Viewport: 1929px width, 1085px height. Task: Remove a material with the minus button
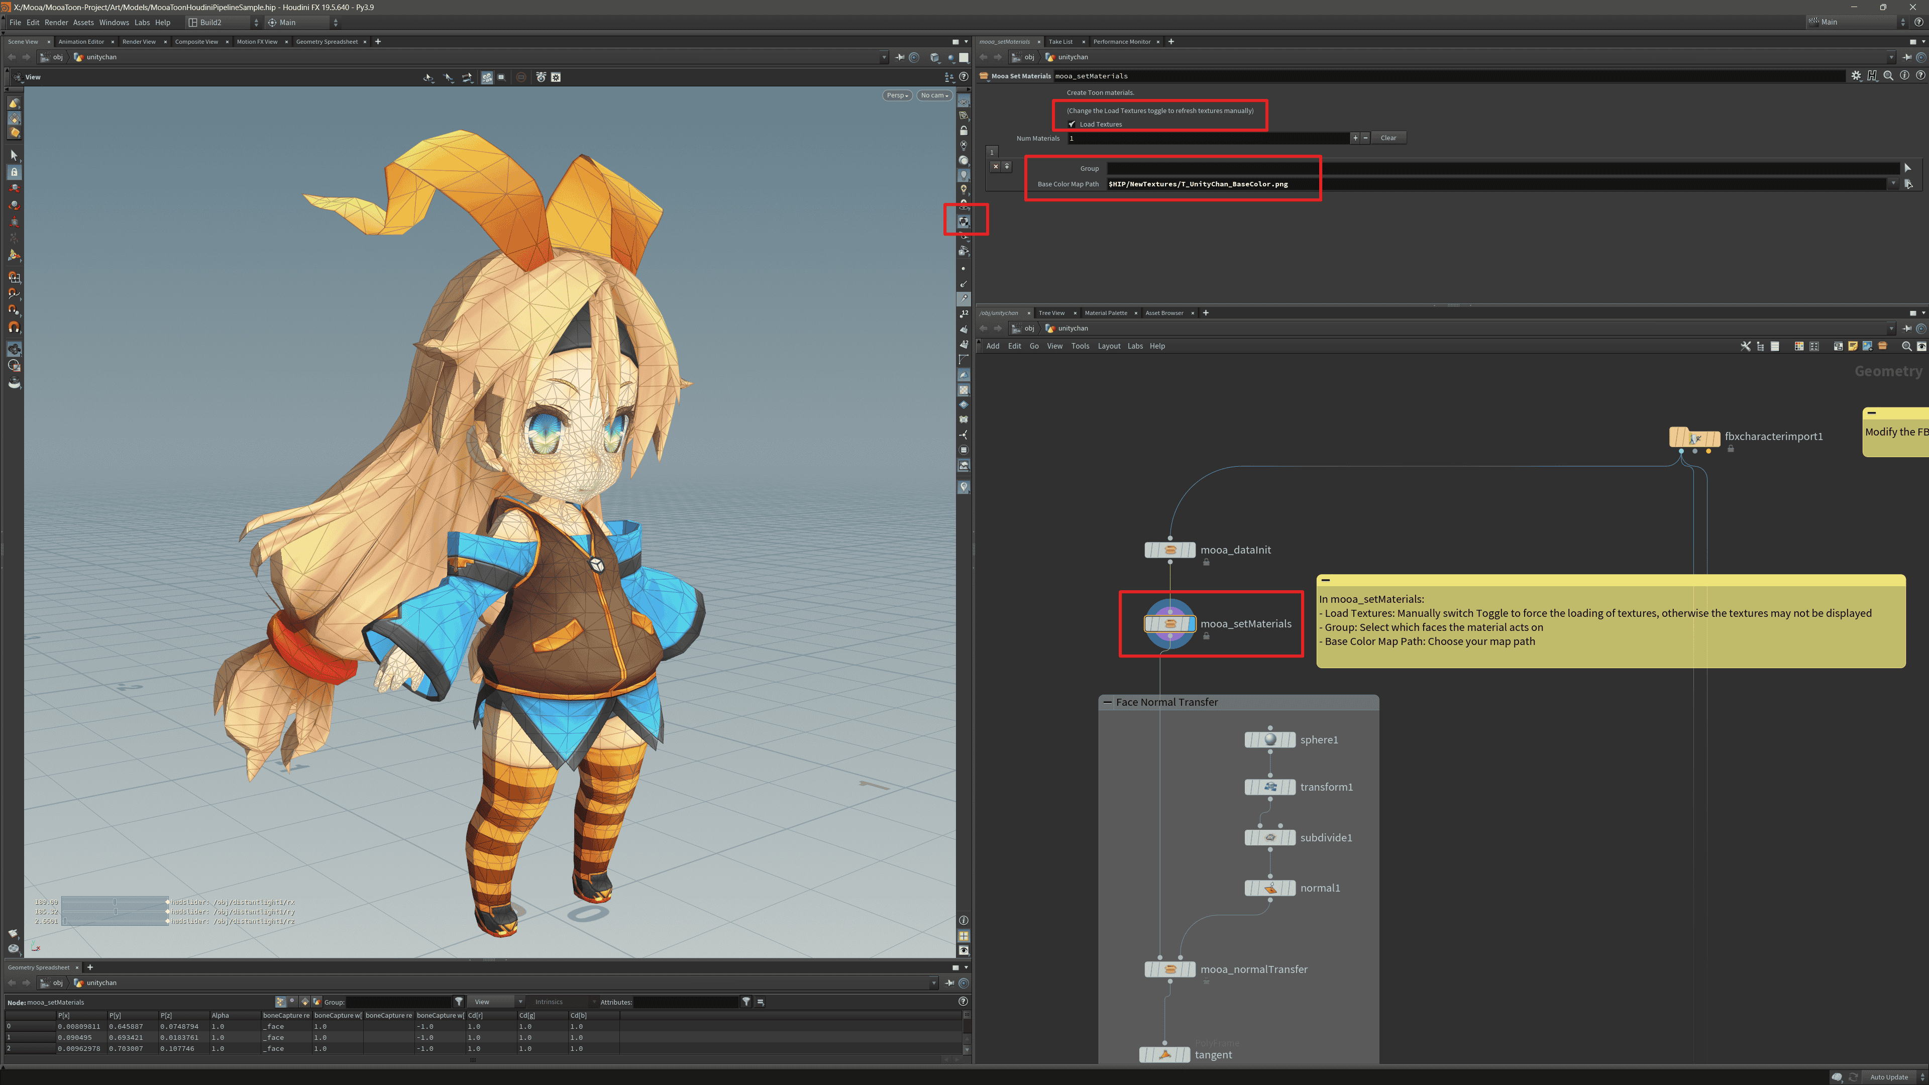click(1365, 138)
